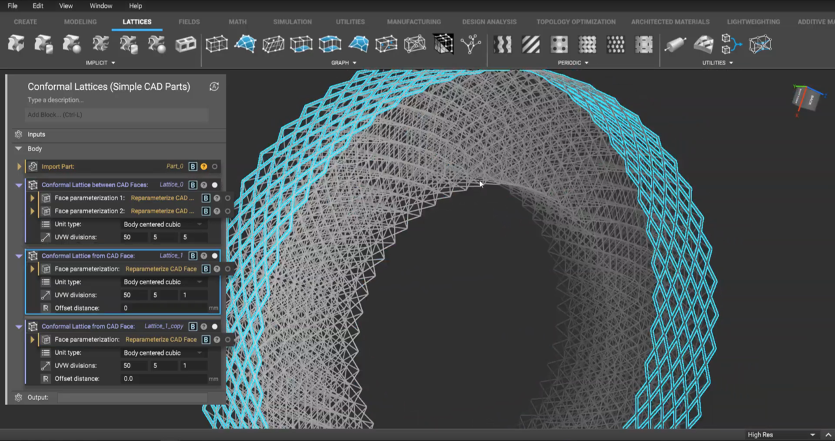Select the four-hole periodic cell icon

pyautogui.click(x=559, y=44)
